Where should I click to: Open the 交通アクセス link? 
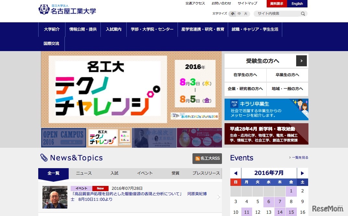[195, 3]
